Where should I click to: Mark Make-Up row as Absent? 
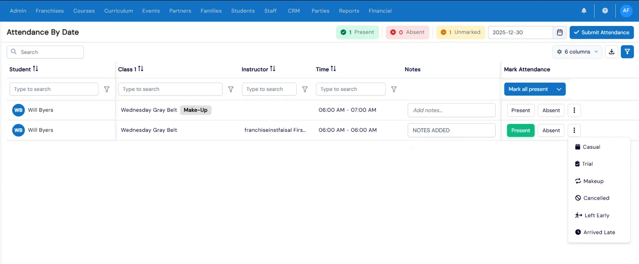pyautogui.click(x=551, y=110)
